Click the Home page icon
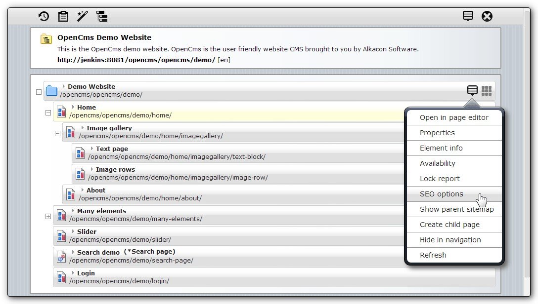The height and width of the screenshot is (304, 538). (x=61, y=112)
